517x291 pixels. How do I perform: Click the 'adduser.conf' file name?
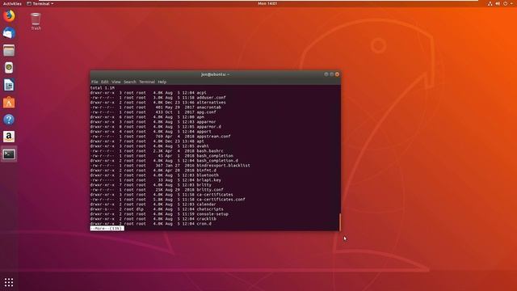(x=211, y=98)
